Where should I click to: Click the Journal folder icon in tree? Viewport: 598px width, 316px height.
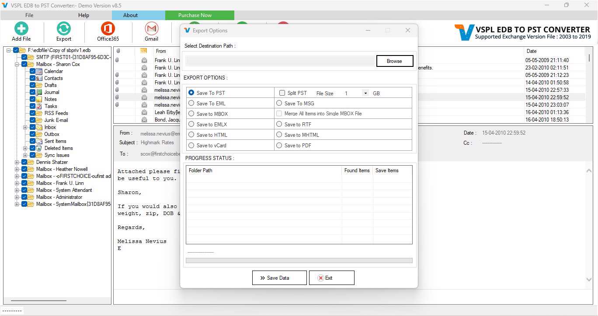[x=39, y=92]
